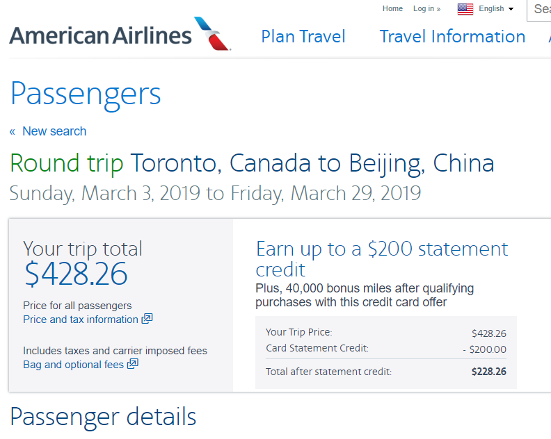Click the $428.26 trip total amount
The width and height of the screenshot is (551, 439).
point(76,275)
